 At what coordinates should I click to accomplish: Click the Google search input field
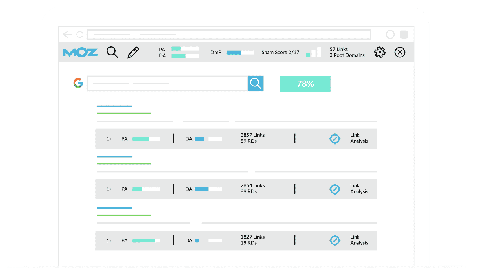point(167,83)
